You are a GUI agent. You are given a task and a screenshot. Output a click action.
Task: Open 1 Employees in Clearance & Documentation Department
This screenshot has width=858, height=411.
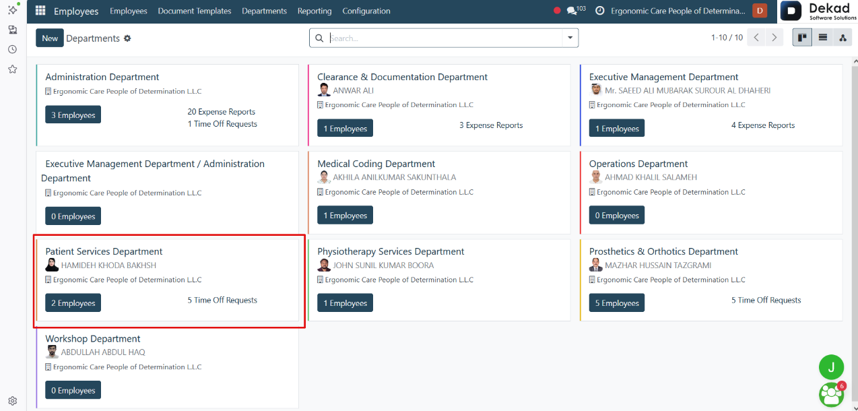[x=345, y=129]
